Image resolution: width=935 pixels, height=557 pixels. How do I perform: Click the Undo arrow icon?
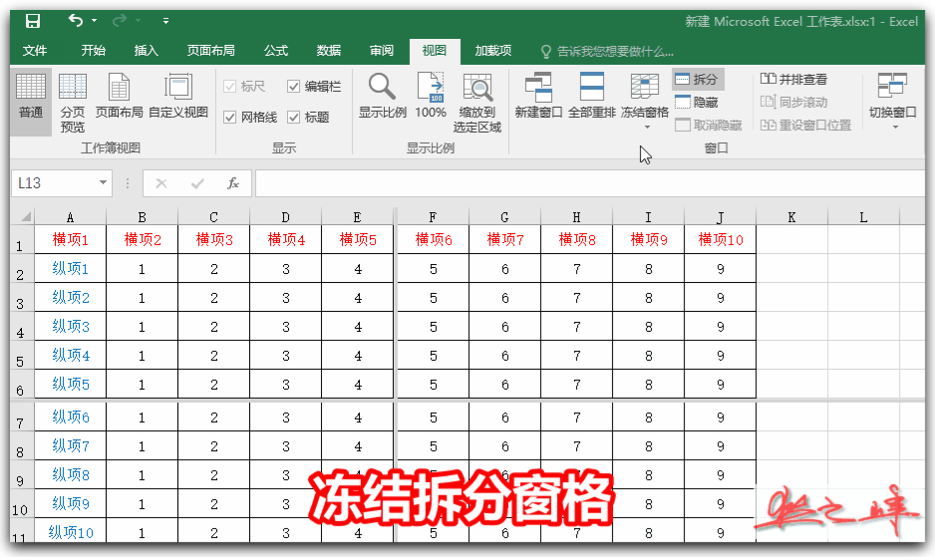76,21
